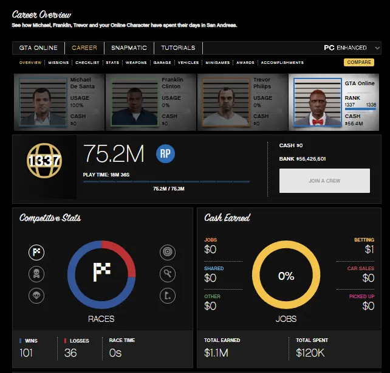Select the Darts target icon
This screenshot has width=390, height=373.
pyautogui.click(x=168, y=252)
